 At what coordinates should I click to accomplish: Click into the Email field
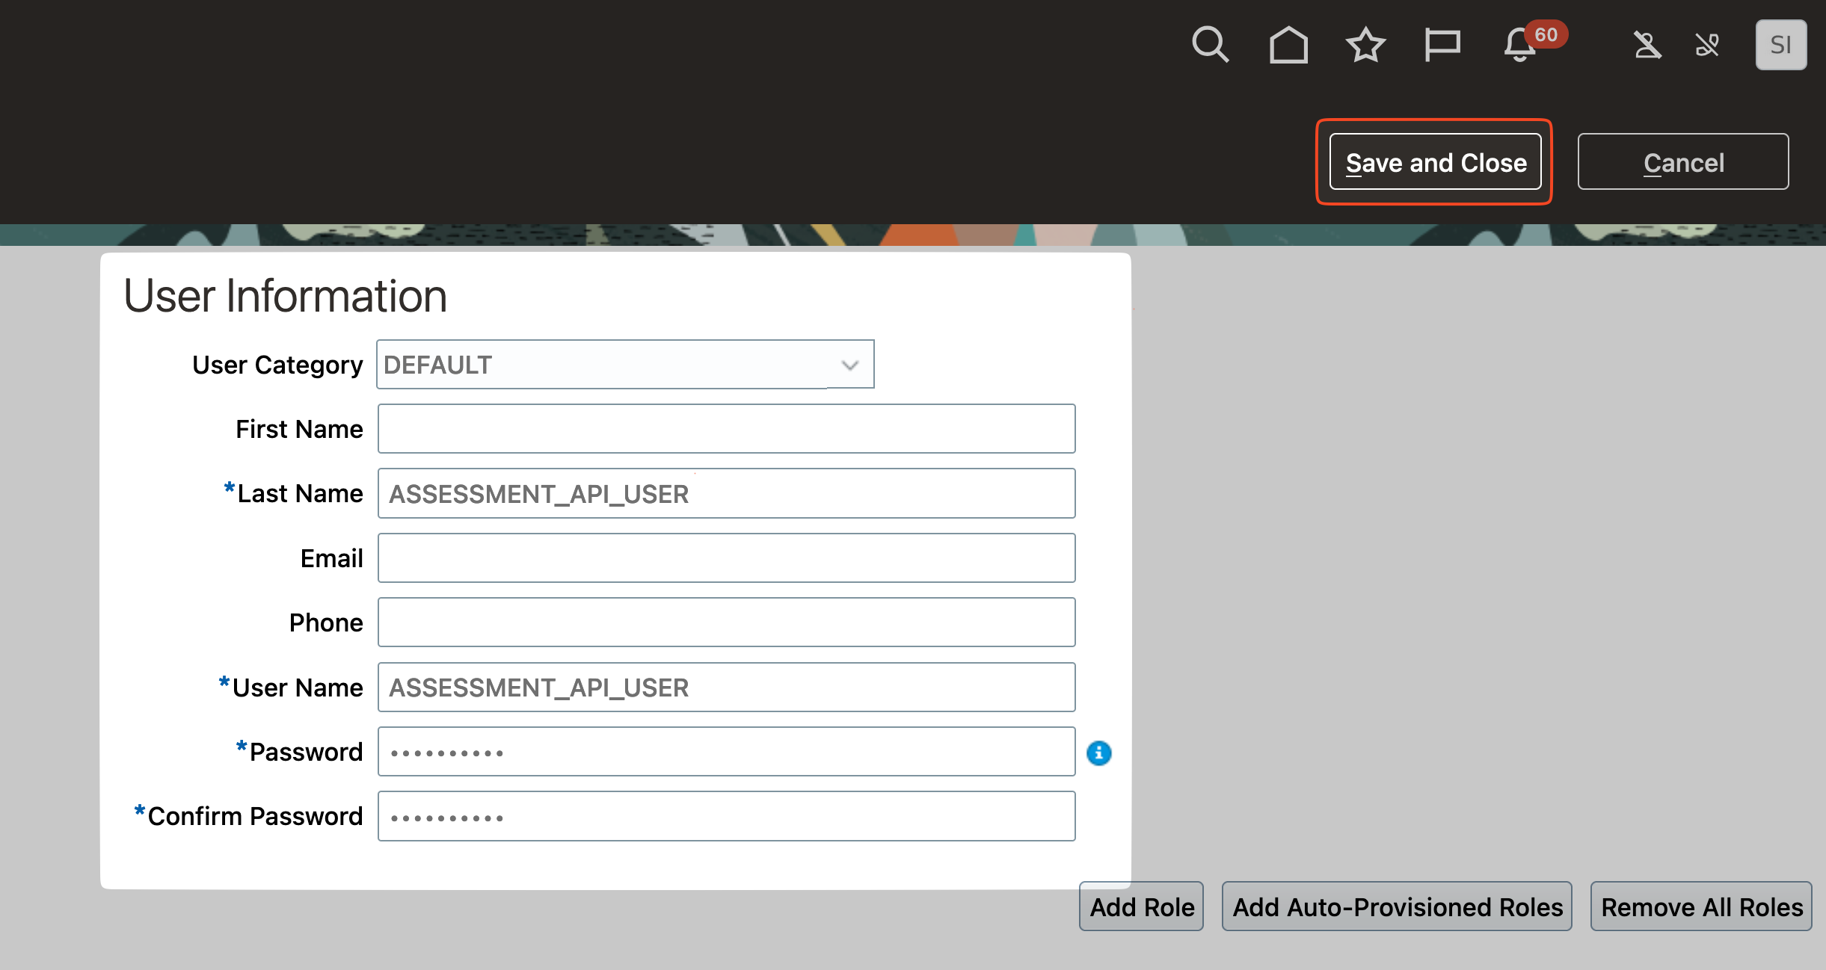pyautogui.click(x=726, y=558)
